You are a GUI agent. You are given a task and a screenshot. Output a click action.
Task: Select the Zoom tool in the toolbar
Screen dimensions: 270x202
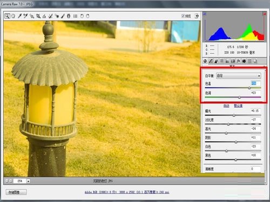tap(7, 16)
